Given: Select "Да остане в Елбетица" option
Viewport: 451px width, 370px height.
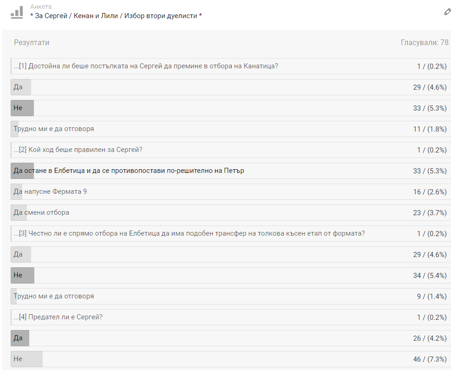Looking at the screenshot, I should pyautogui.click(x=129, y=171).
